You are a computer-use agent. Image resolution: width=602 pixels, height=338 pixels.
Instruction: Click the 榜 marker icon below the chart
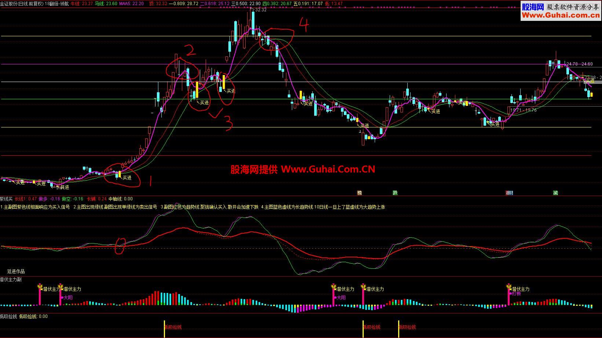[x=360, y=193]
